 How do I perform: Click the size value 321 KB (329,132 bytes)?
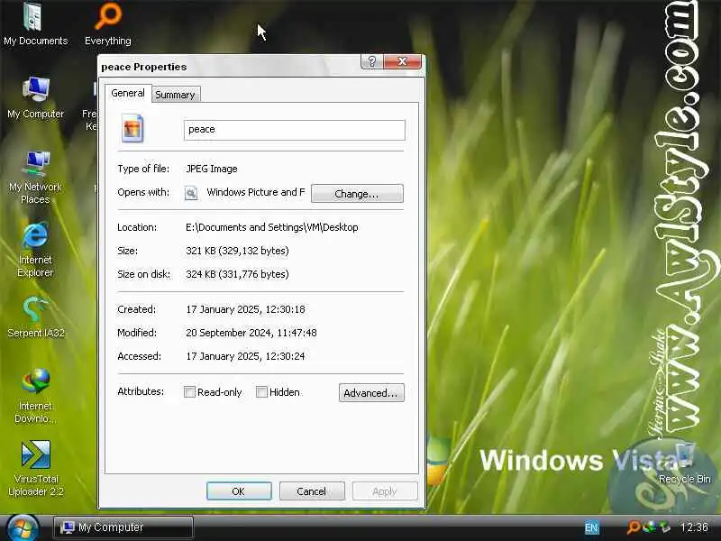pyautogui.click(x=237, y=251)
